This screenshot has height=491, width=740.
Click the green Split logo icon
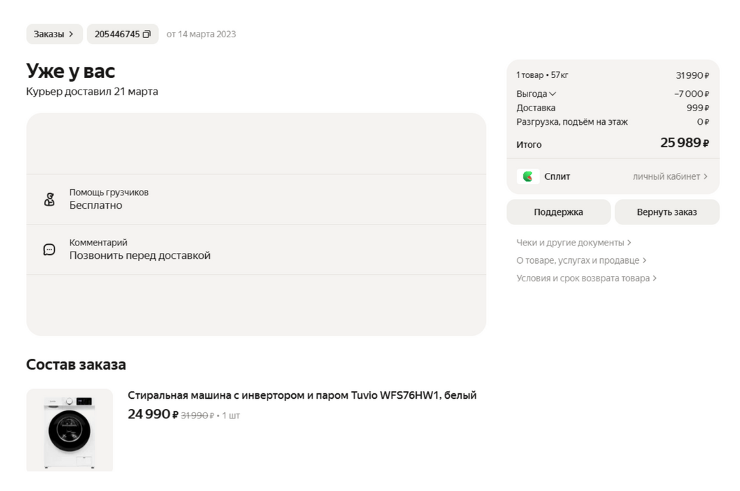click(x=528, y=177)
